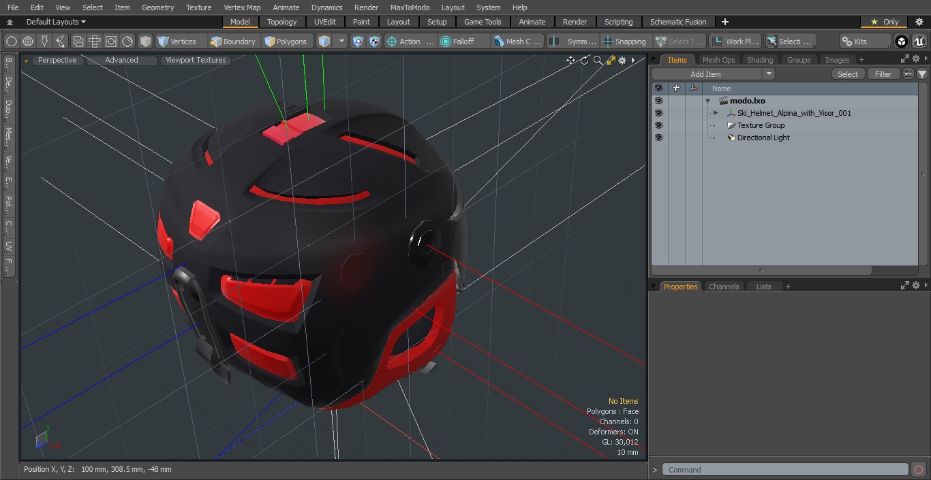931x480 pixels.
Task: Open the Default Layouts dropdown
Action: tap(56, 22)
